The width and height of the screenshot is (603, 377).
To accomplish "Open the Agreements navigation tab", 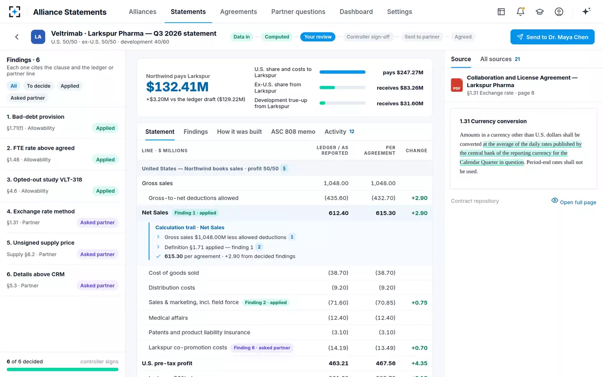I will pyautogui.click(x=239, y=12).
